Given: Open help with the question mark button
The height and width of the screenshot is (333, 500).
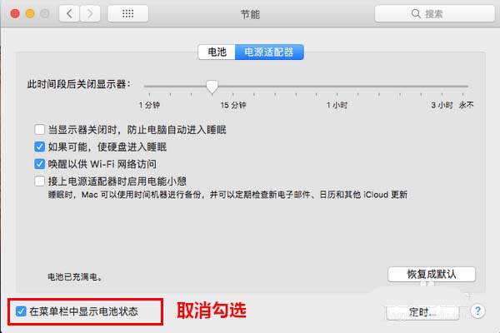Looking at the screenshot, I should 477,311.
